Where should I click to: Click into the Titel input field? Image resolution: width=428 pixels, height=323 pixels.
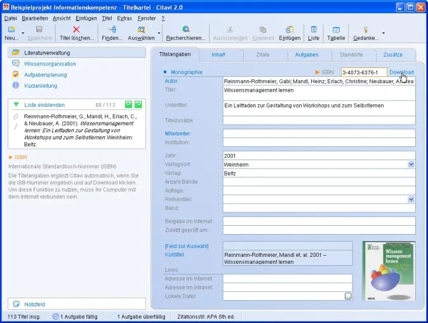tap(319, 93)
